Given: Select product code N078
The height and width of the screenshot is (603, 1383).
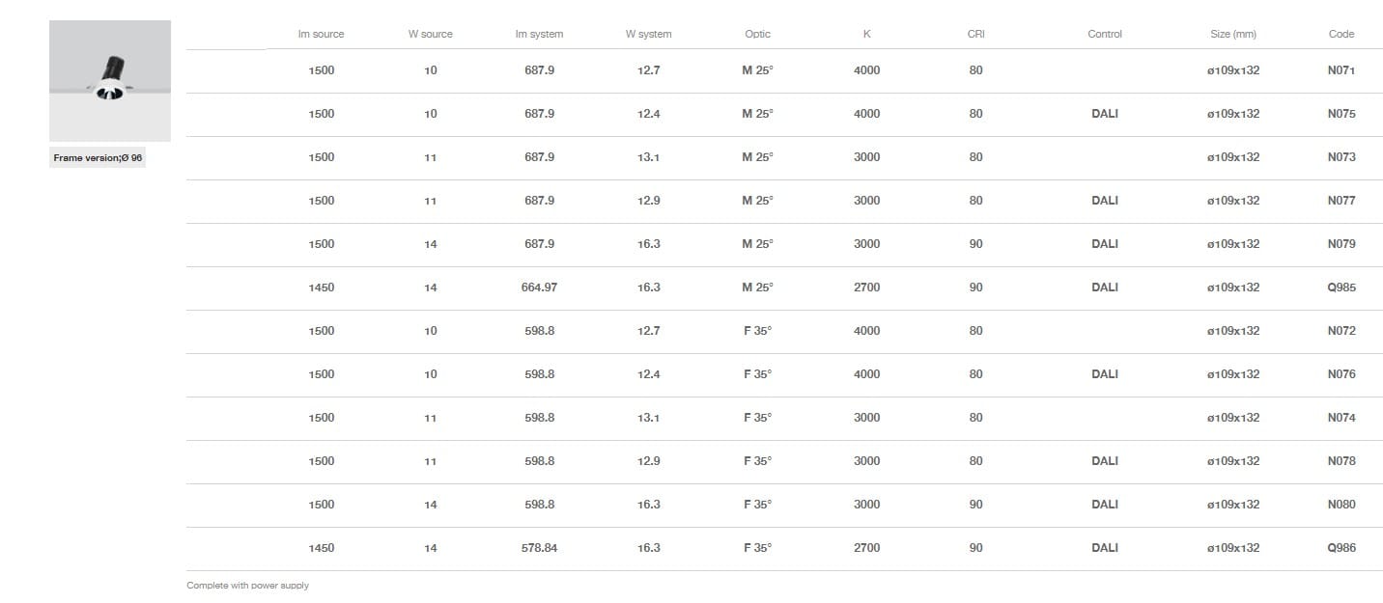Looking at the screenshot, I should click(x=1341, y=461).
